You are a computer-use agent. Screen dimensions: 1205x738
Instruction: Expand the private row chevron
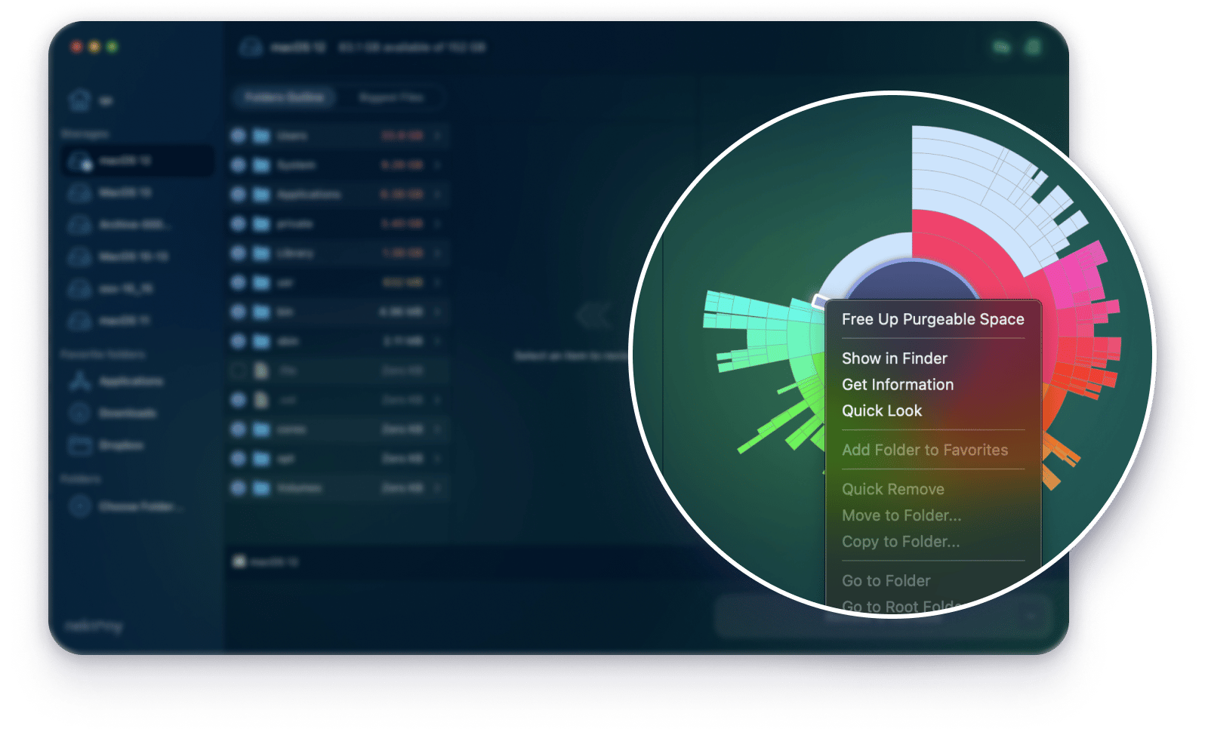coord(437,223)
